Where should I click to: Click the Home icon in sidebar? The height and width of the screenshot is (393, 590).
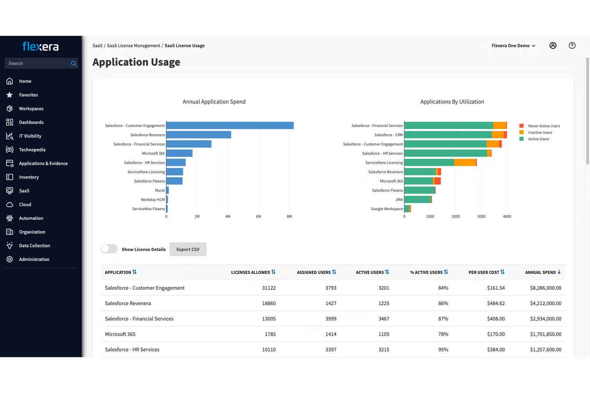(10, 81)
